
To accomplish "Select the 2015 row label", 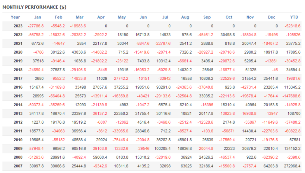I will [x=18, y=96].
